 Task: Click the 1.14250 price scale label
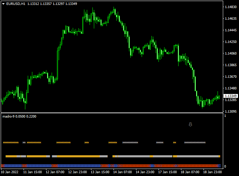point(231,42)
